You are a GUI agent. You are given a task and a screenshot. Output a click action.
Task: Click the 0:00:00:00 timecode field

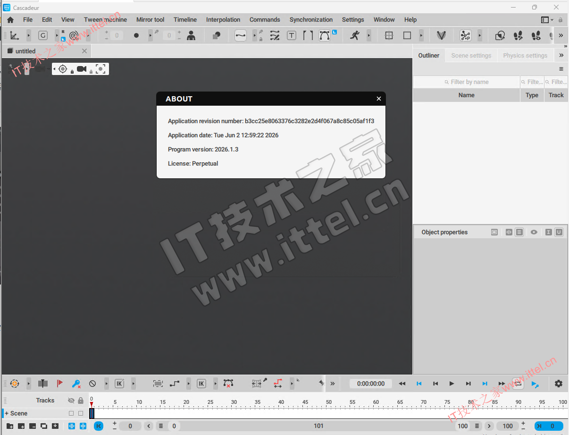pos(371,384)
